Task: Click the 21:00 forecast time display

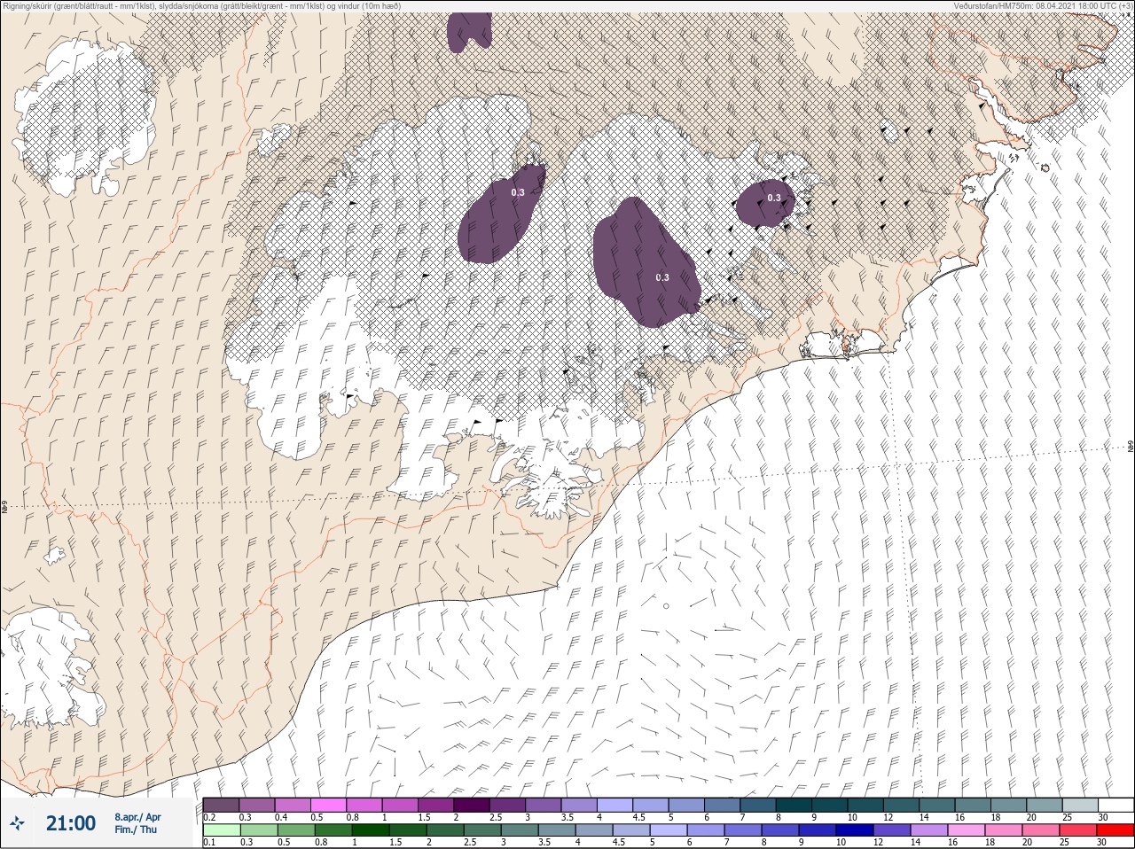Action: [71, 823]
